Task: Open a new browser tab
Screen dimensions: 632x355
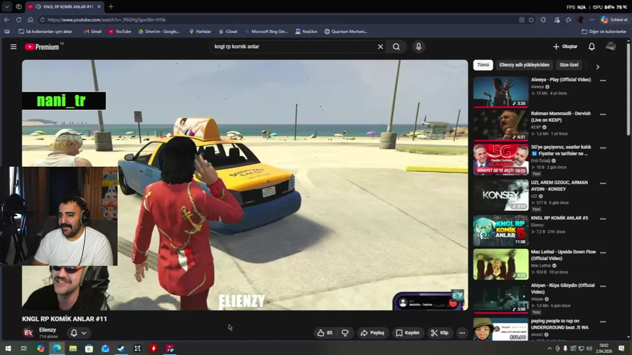Action: 111,6
